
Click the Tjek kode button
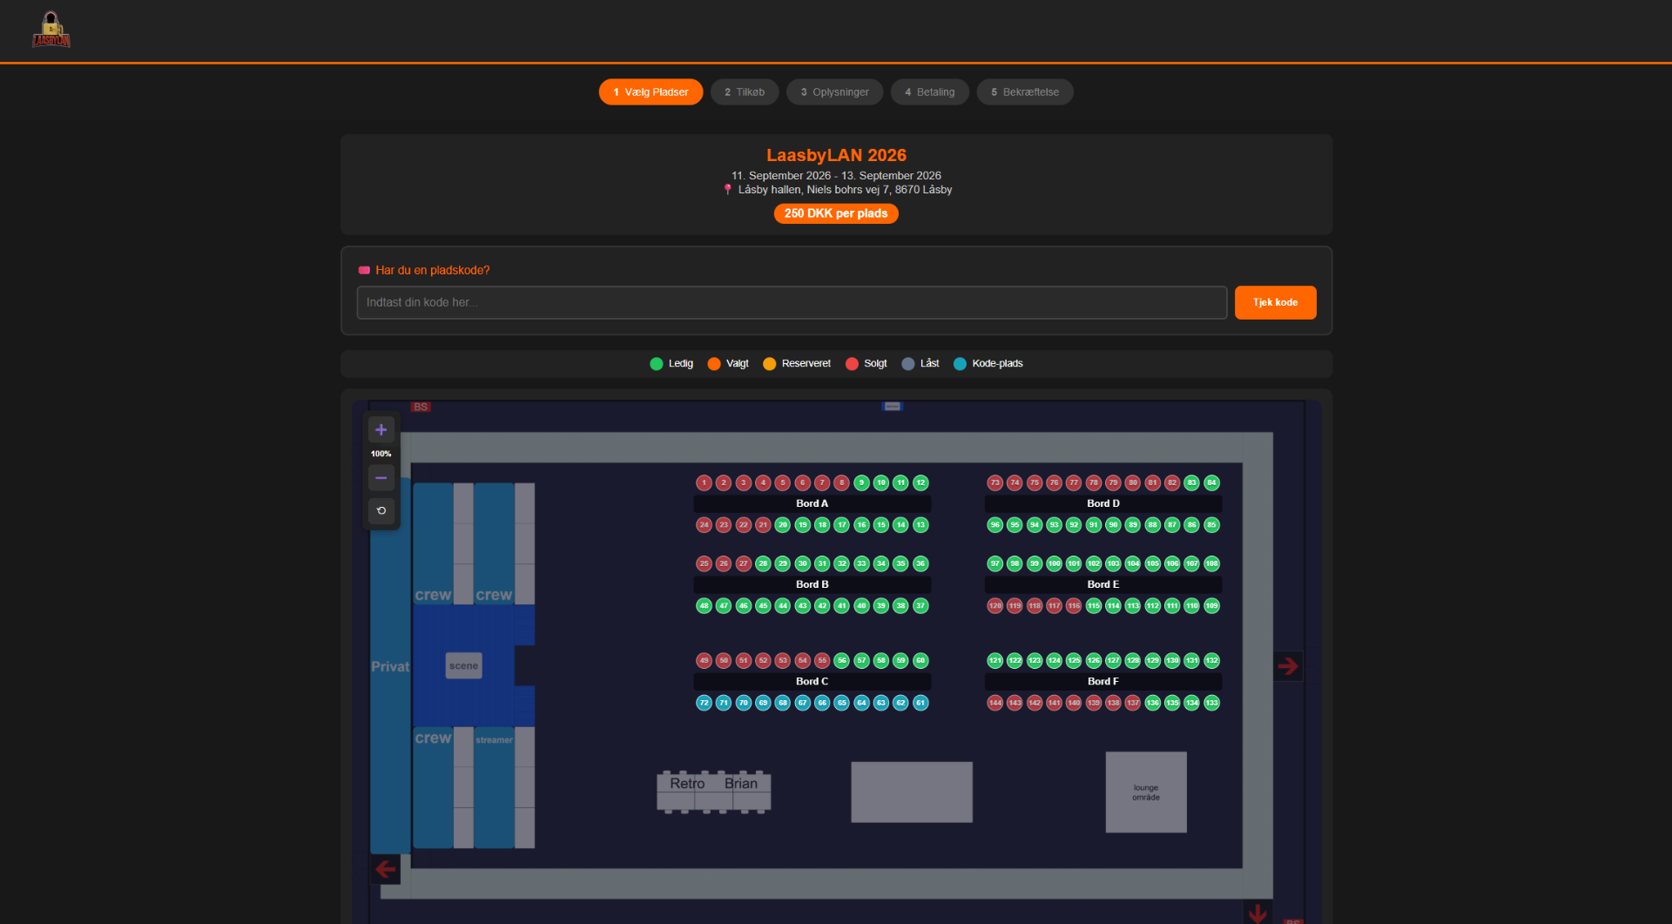pos(1275,302)
